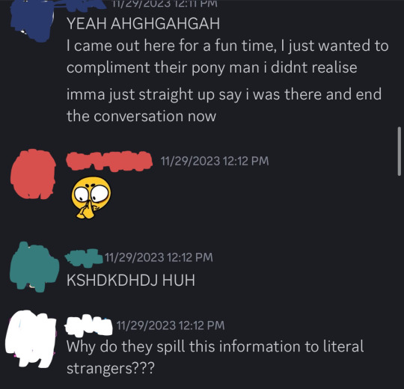Click the red scribbled user avatar
This screenshot has height=389, width=404.
point(33,174)
